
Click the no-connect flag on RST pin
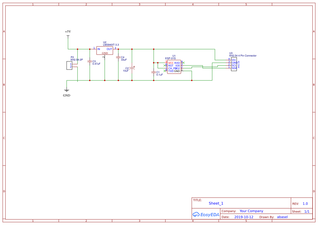[x=164, y=65]
